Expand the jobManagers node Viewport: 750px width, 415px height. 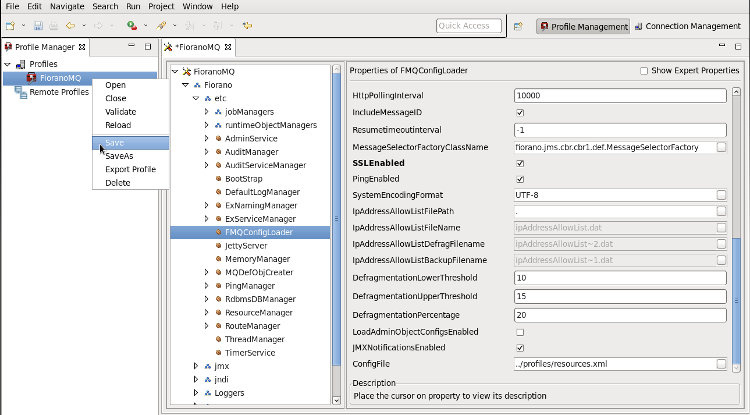pos(207,112)
